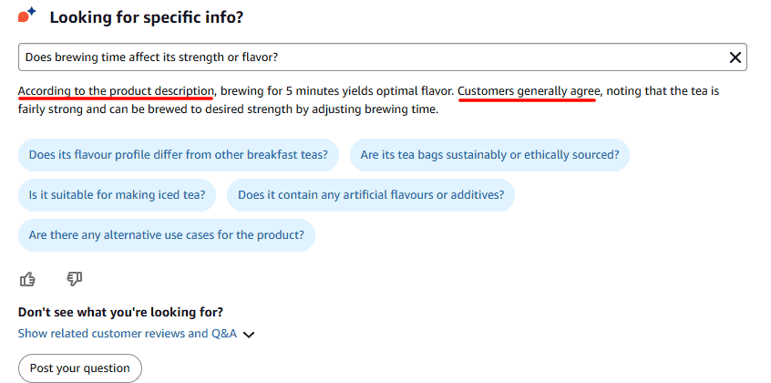Click the phrase 'brewing for 5 minutes'
This screenshot has width=771, height=383.
[280, 91]
